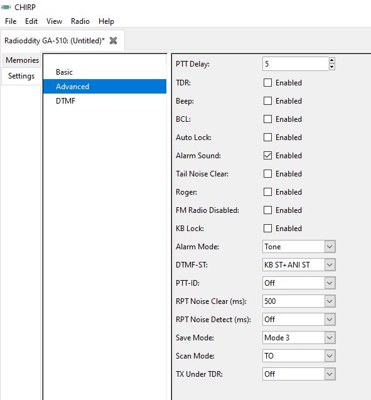Open the Save Mode dropdown

pyautogui.click(x=299, y=338)
